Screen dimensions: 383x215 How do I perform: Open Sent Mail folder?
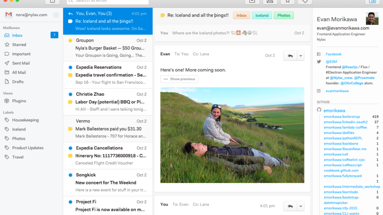[x=21, y=63]
